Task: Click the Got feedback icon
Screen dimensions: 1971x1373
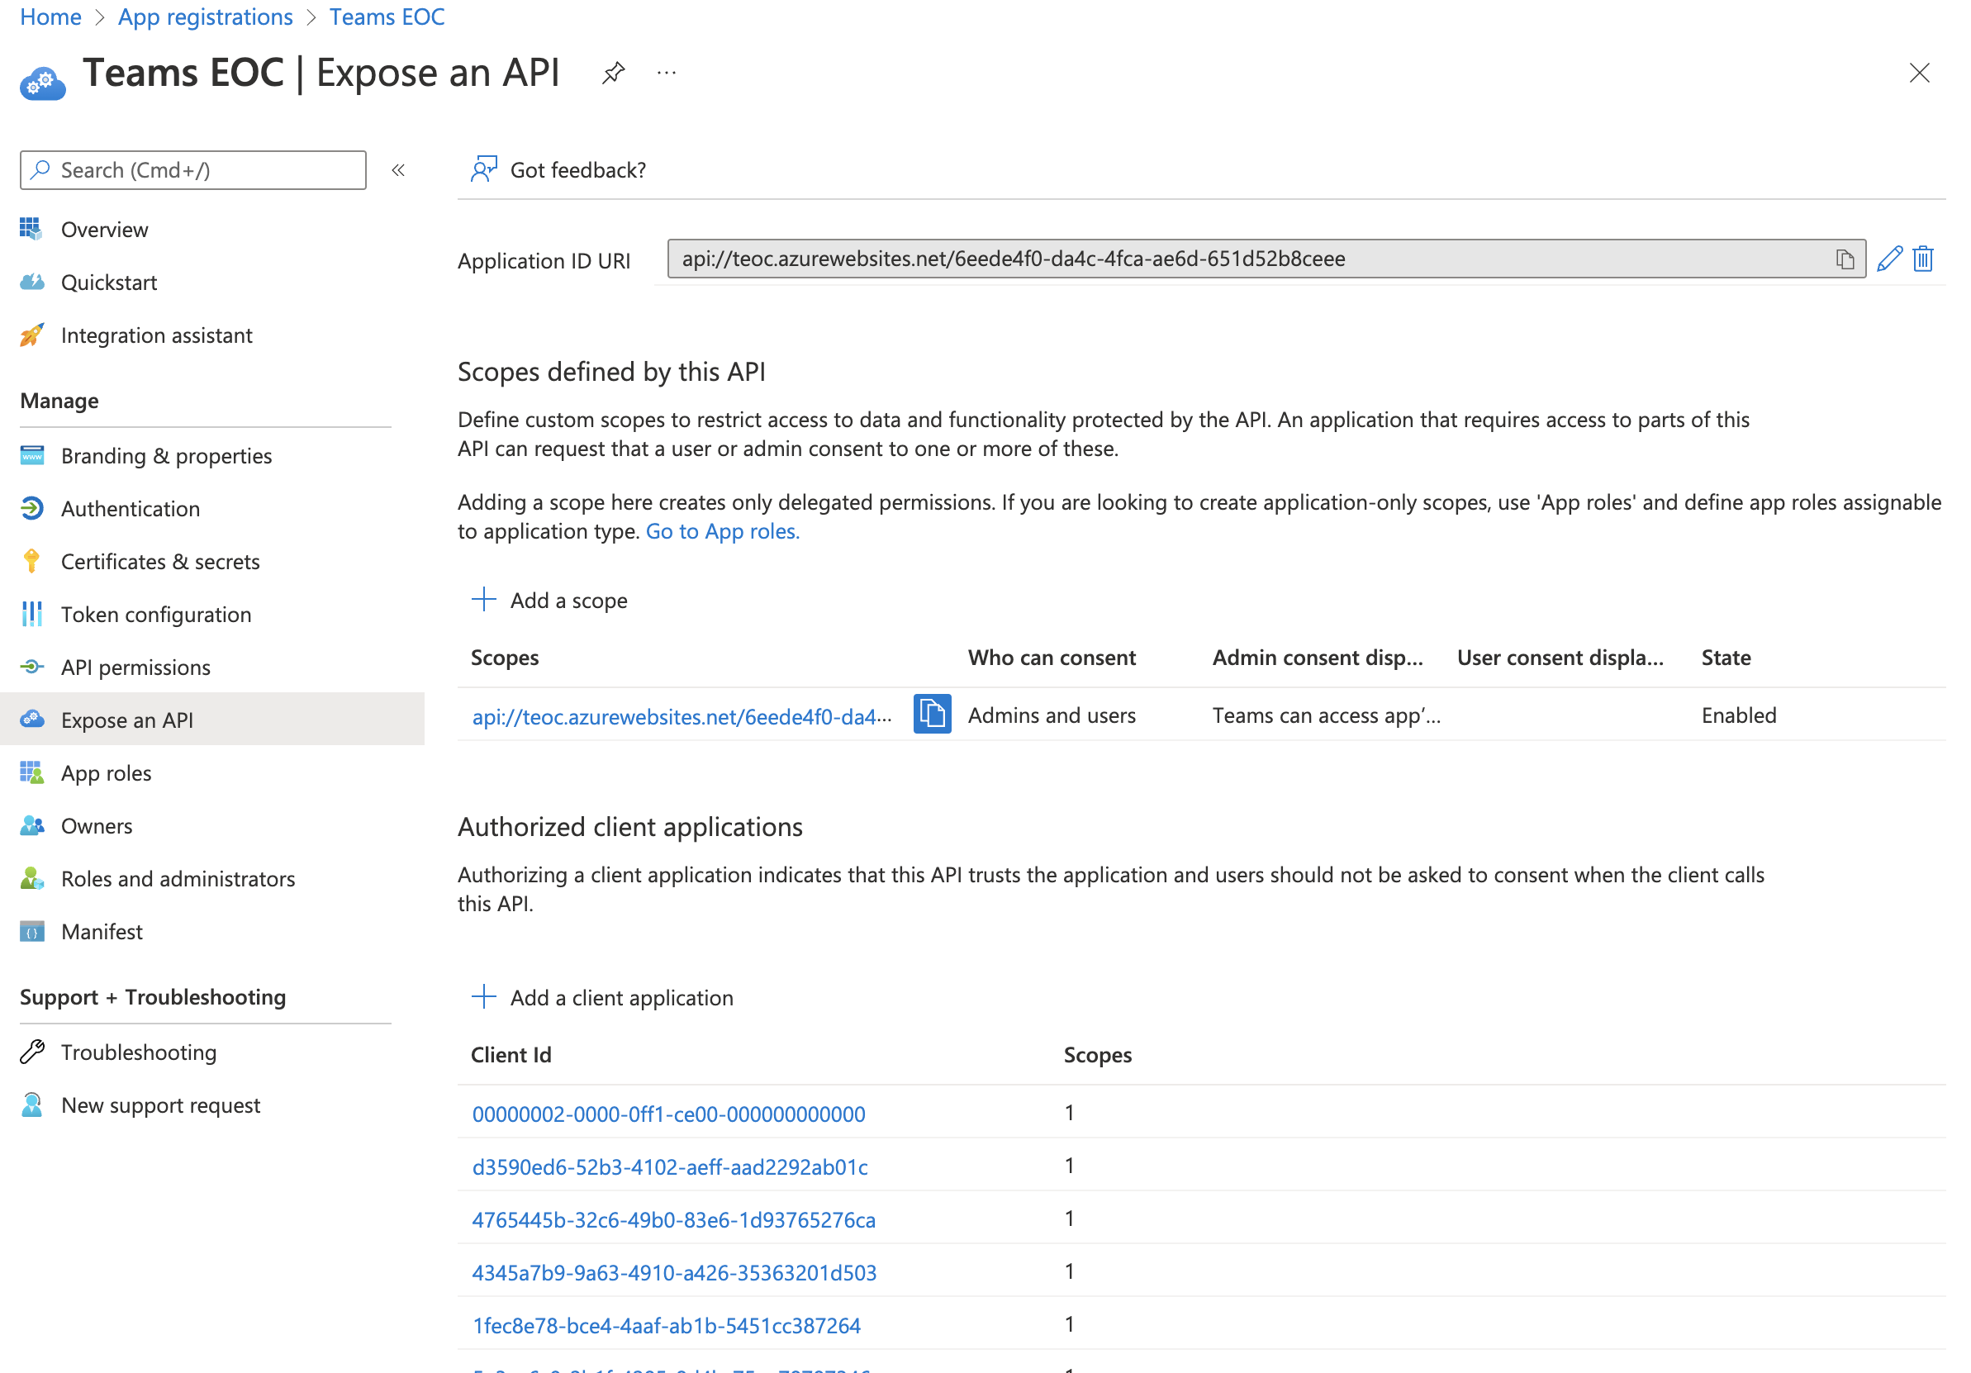Action: (x=483, y=169)
